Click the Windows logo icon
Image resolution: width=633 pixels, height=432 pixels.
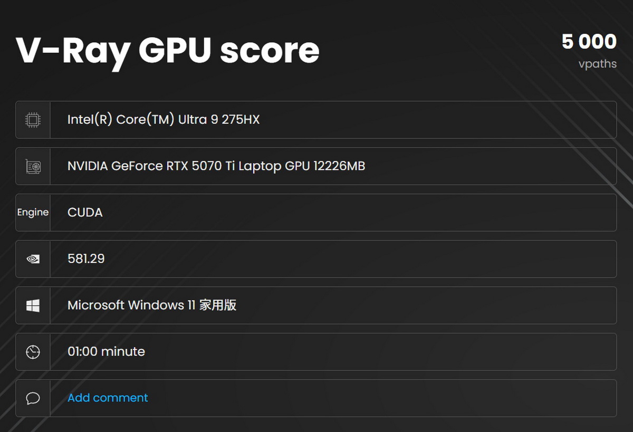coord(33,305)
